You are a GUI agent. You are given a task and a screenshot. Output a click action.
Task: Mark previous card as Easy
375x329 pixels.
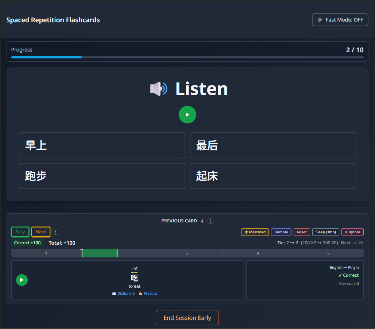coord(20,232)
